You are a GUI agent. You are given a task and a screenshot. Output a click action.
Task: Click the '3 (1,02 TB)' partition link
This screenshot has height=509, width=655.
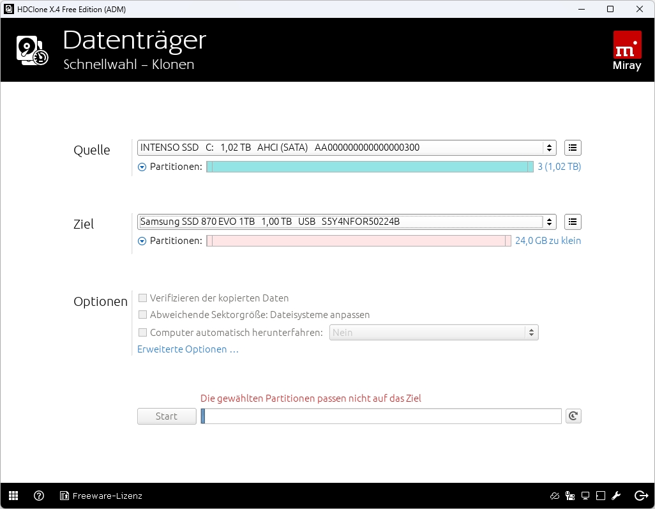click(x=559, y=167)
